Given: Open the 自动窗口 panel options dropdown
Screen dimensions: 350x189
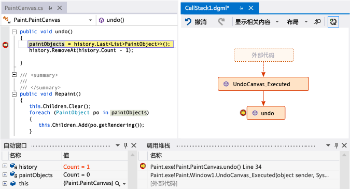Looking at the screenshot, I should point(118,146).
